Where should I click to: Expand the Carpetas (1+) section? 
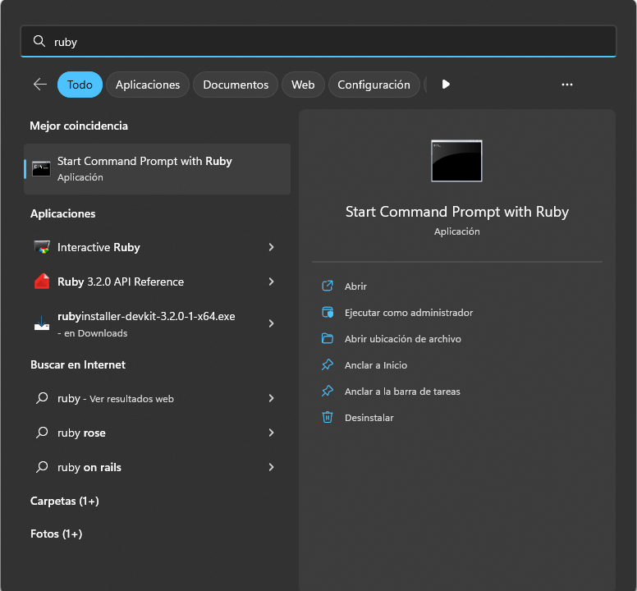[65, 501]
